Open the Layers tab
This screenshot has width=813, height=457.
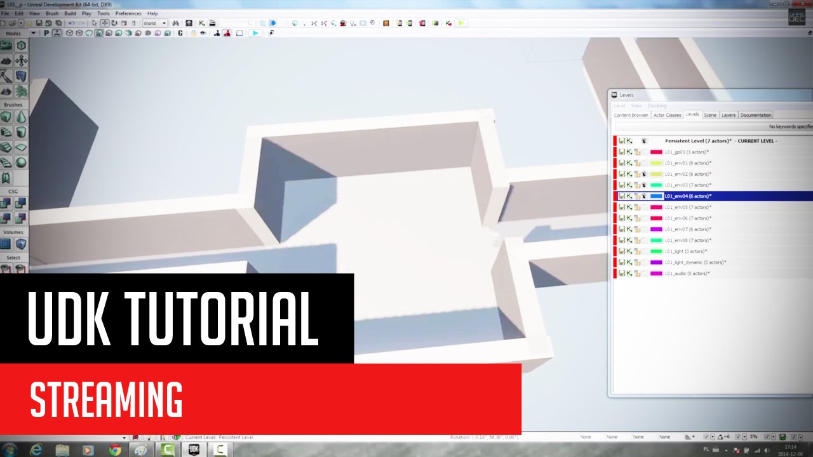coord(729,115)
